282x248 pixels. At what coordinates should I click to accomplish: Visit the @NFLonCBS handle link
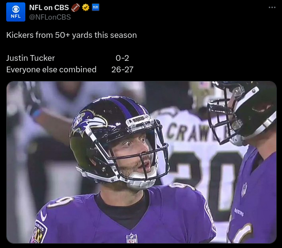pyautogui.click(x=50, y=17)
